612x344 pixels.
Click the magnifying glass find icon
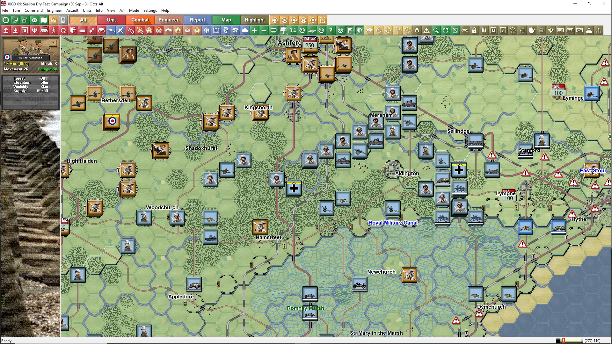pos(436,31)
